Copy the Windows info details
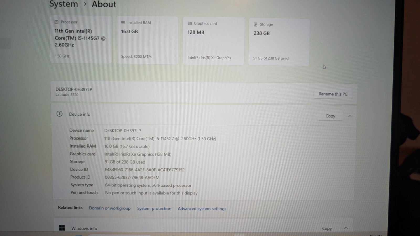The image size is (420, 236). click(327, 228)
